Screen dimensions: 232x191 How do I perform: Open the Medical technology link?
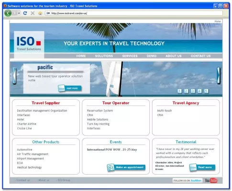29,168
